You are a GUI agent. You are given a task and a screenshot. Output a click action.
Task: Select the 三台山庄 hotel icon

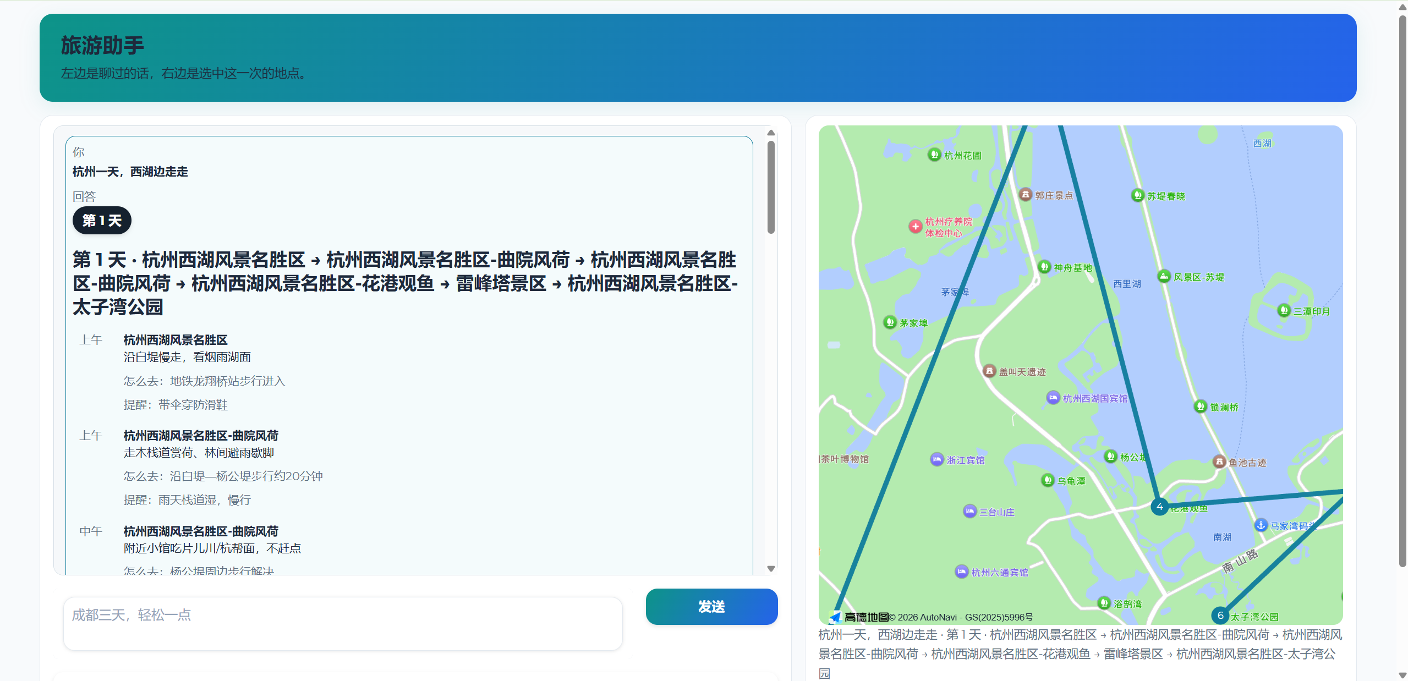[x=969, y=511]
